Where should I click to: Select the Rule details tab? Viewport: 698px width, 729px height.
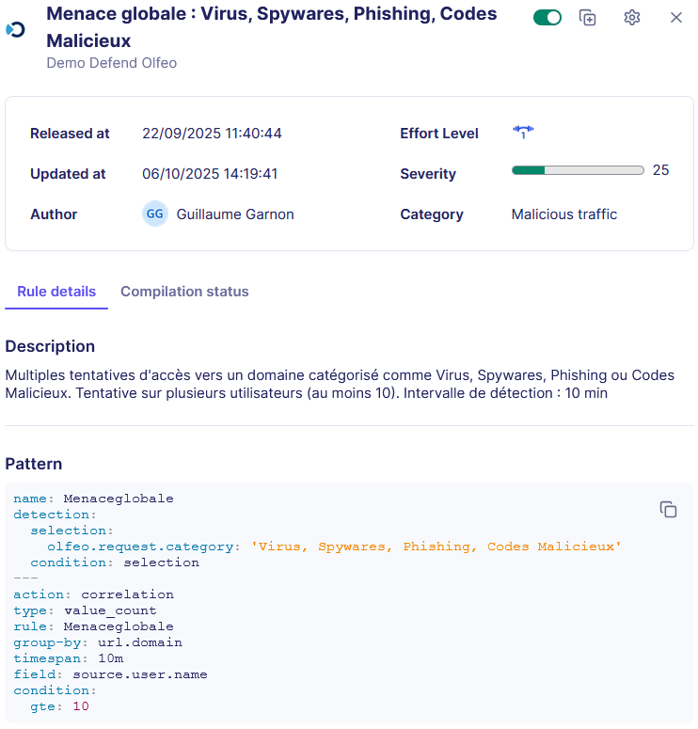point(56,292)
